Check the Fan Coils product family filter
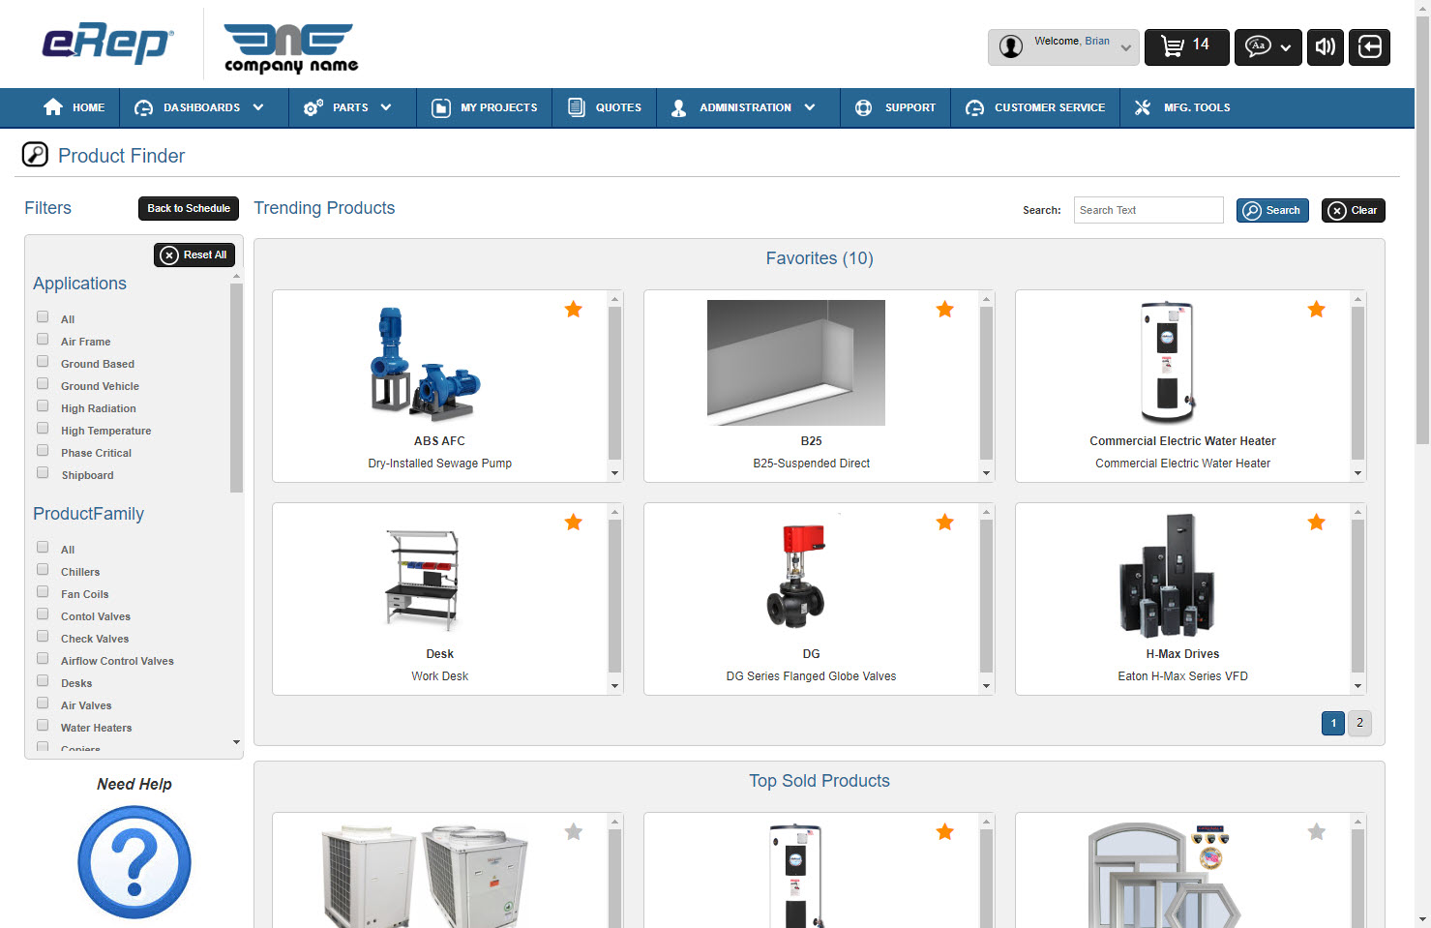Screen dimensions: 1431x928 43,592
